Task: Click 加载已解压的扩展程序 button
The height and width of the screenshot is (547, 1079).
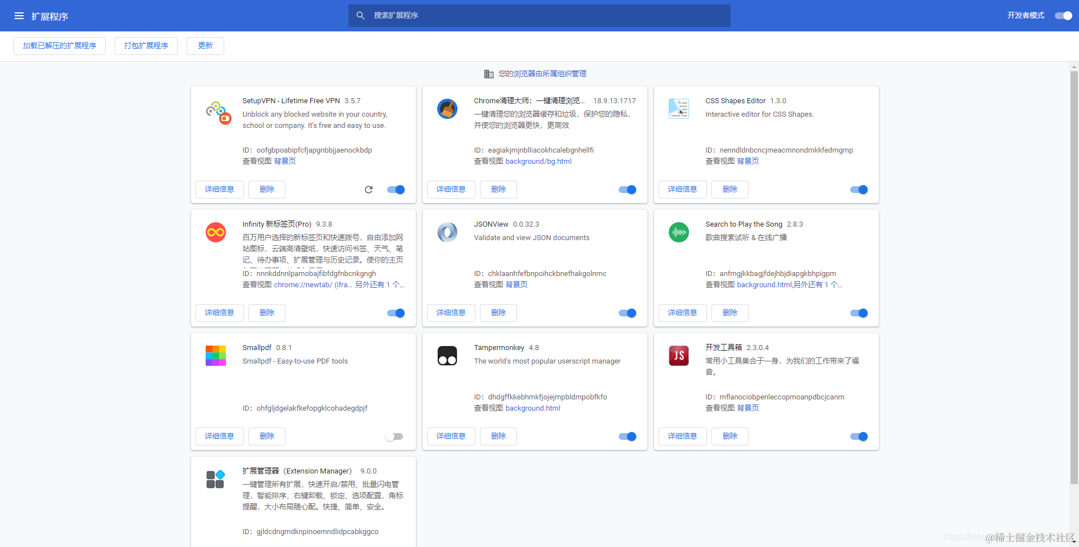Action: (x=60, y=46)
